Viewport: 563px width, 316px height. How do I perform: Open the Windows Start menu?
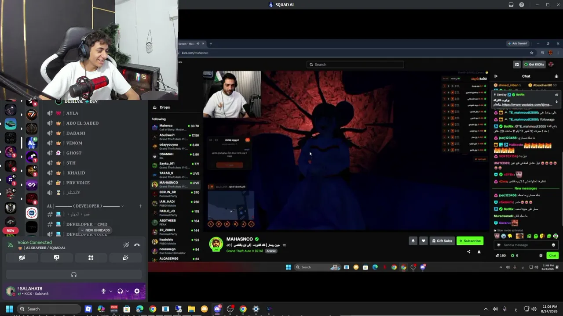tap(9, 309)
